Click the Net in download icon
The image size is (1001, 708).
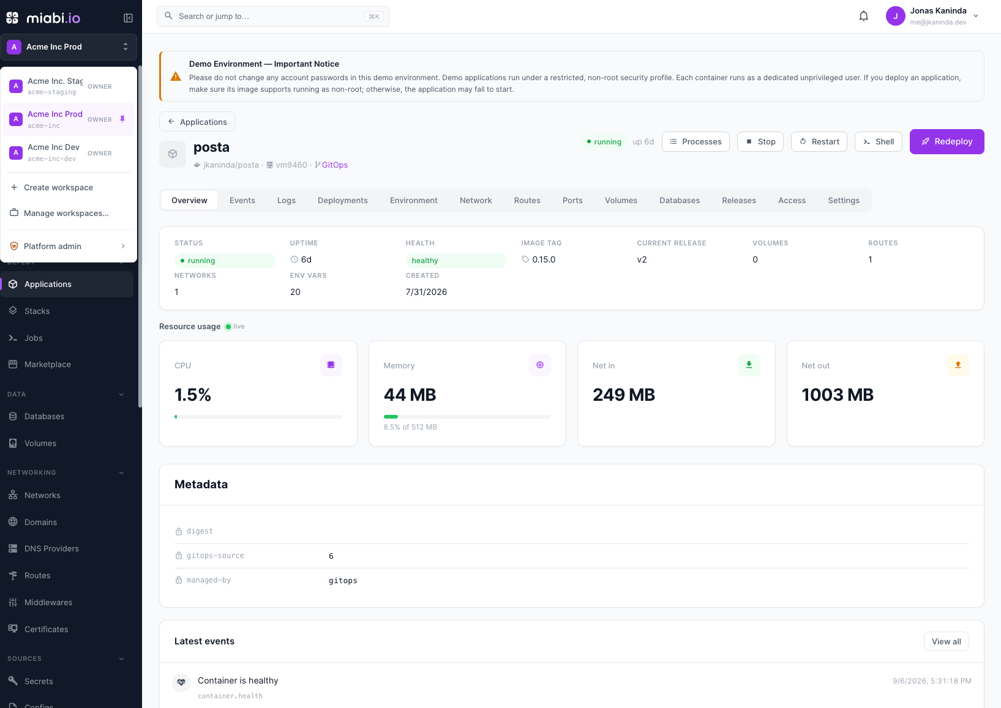749,365
